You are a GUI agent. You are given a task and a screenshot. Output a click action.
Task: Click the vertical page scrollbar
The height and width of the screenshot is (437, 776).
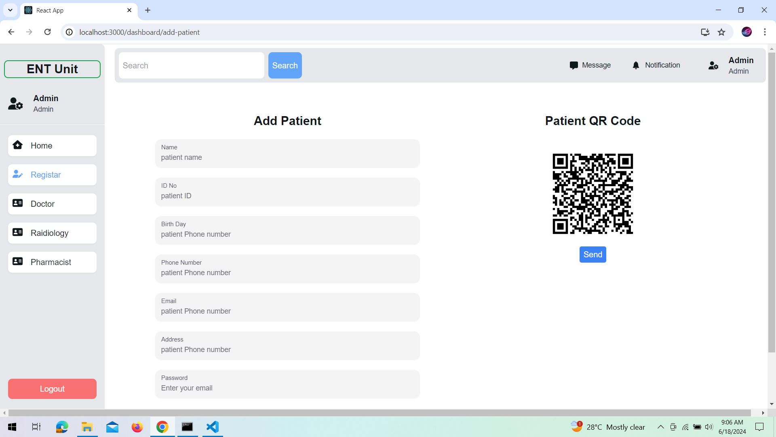(x=772, y=202)
